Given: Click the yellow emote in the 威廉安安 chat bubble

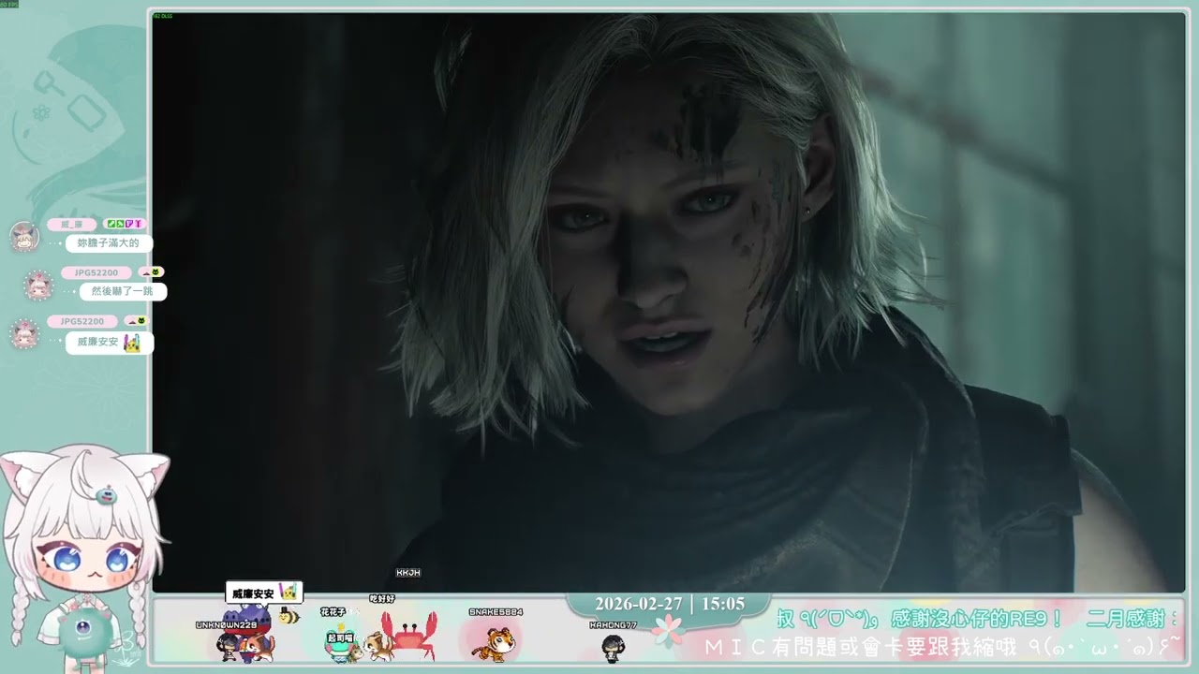Looking at the screenshot, I should pyautogui.click(x=132, y=344).
